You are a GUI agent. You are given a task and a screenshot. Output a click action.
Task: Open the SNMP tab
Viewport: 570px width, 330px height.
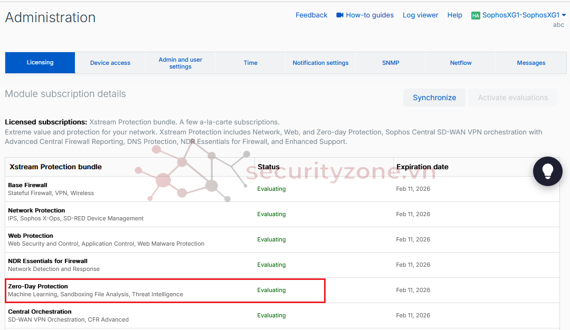point(391,63)
